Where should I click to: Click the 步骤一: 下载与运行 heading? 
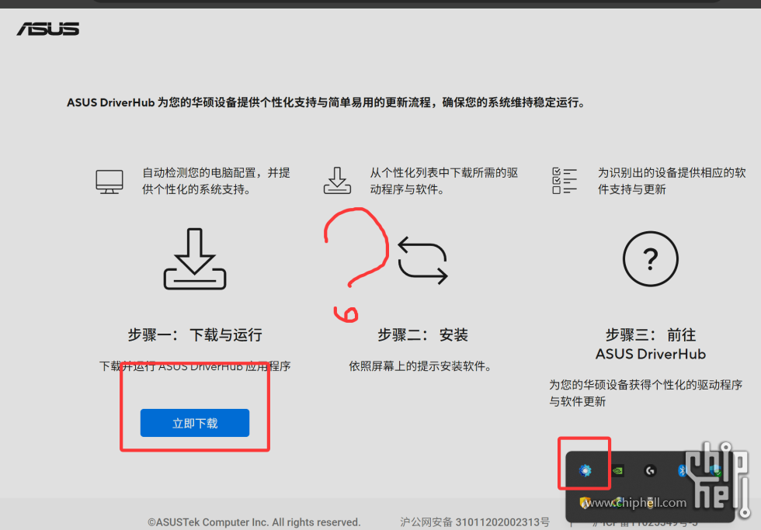click(195, 335)
